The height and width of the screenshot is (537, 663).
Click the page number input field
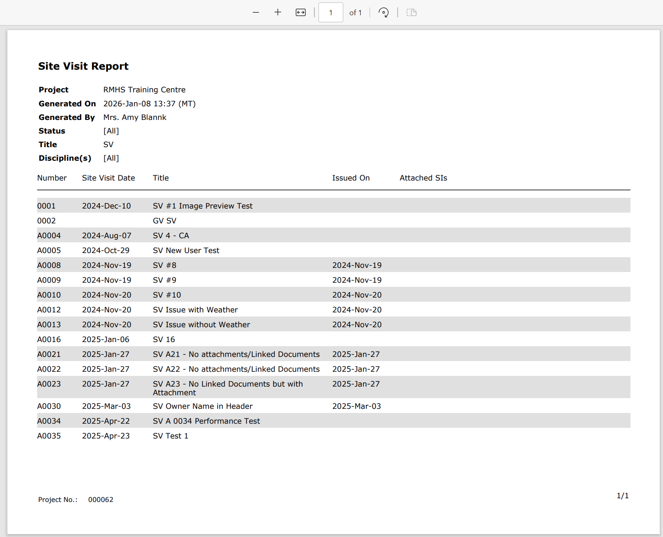tap(331, 12)
